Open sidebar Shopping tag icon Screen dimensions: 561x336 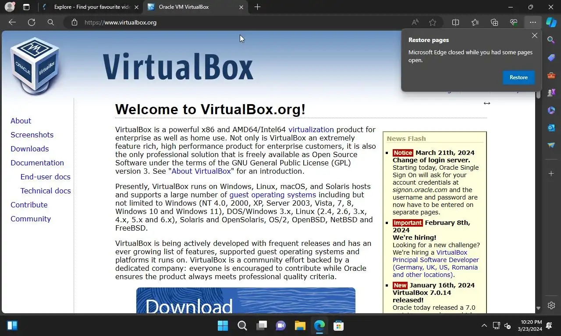[x=551, y=58]
